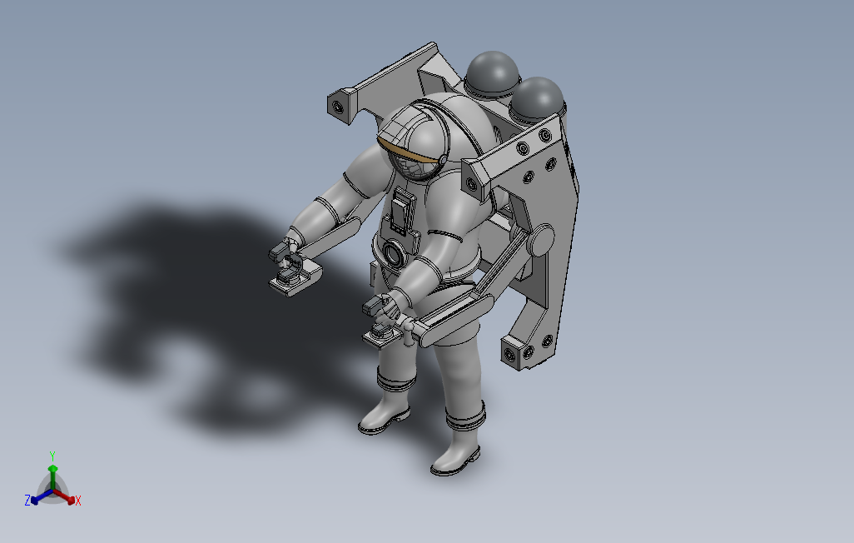
Task: Select the gold band on the helmet
Action: (409, 151)
